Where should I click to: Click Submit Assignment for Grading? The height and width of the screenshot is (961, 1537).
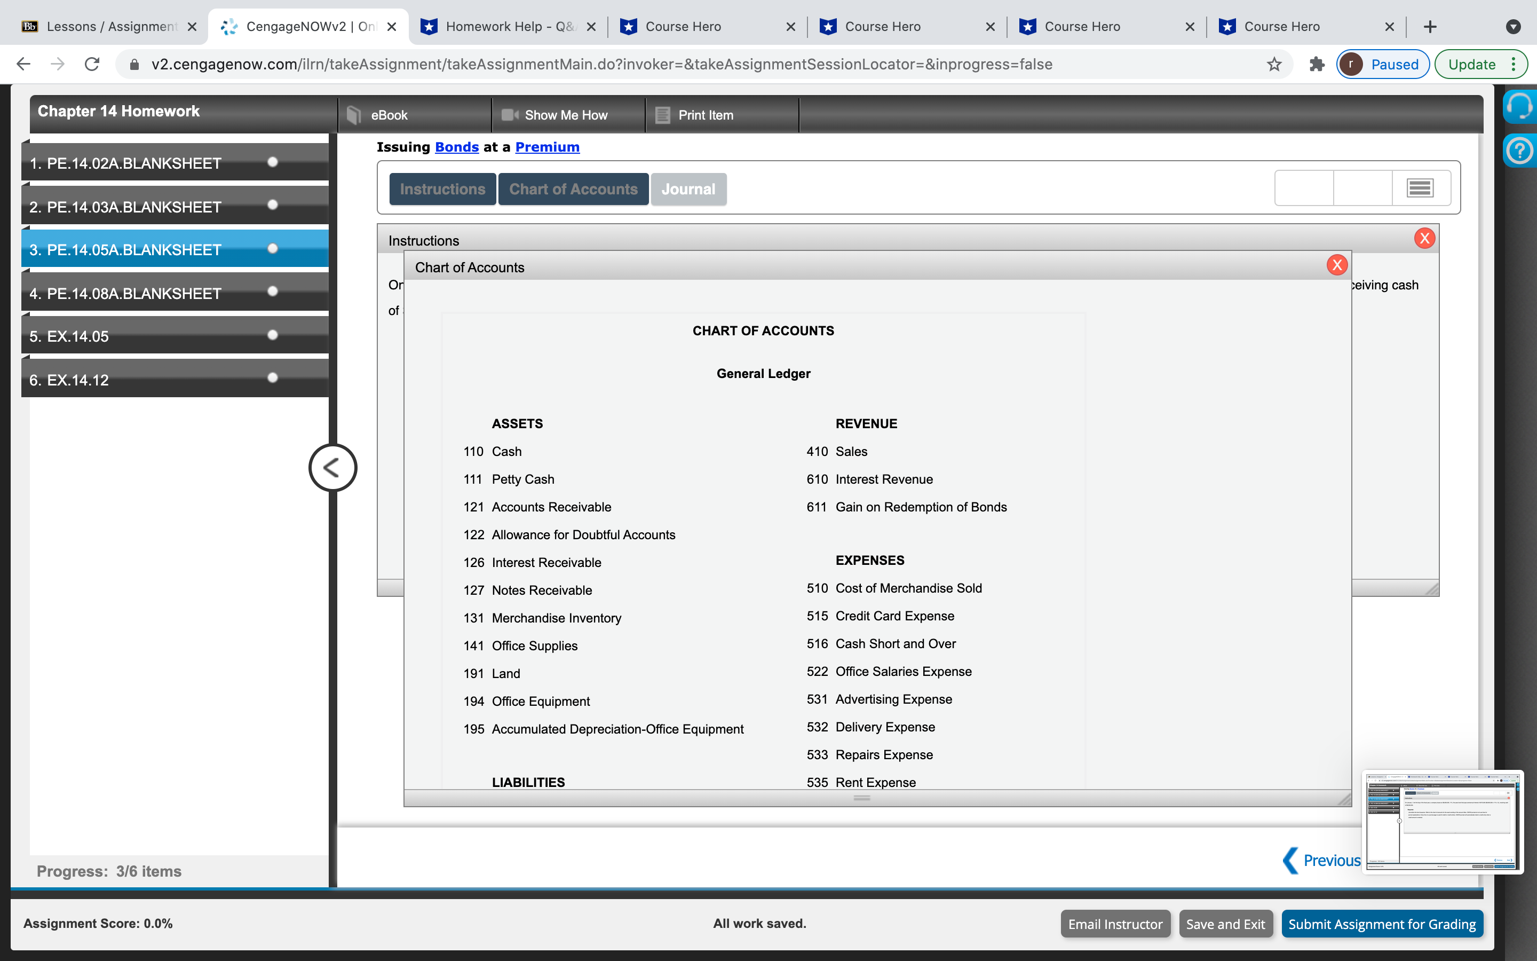point(1381,924)
